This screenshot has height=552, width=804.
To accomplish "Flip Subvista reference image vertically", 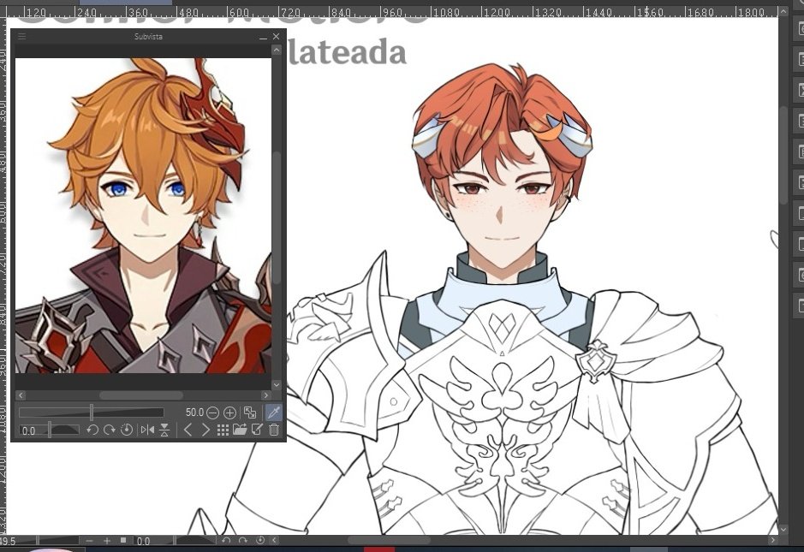I will click(164, 430).
